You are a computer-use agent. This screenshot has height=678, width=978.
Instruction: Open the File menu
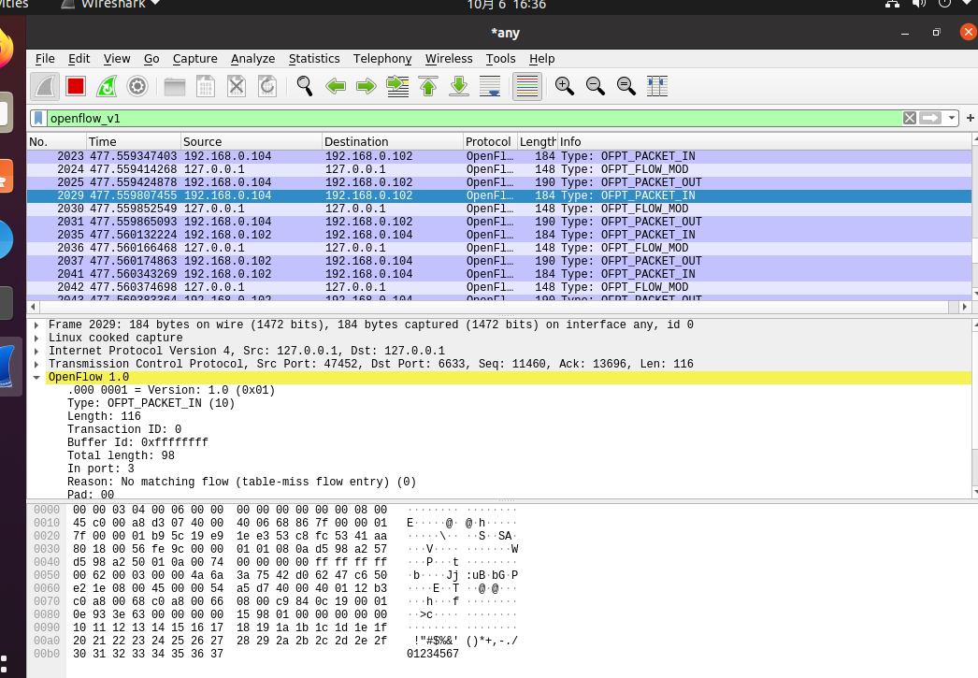click(x=45, y=59)
